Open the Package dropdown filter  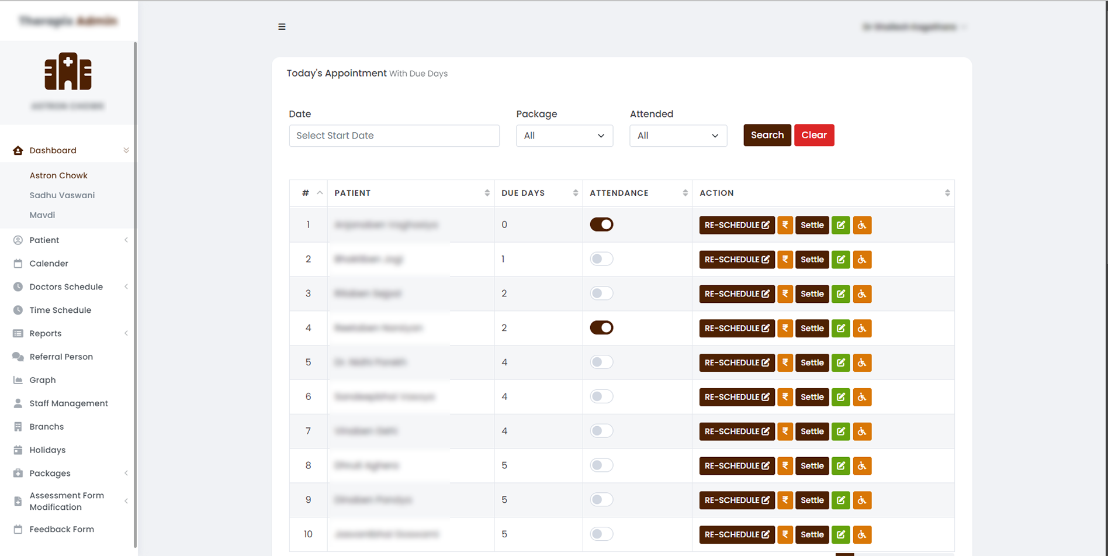[564, 136]
